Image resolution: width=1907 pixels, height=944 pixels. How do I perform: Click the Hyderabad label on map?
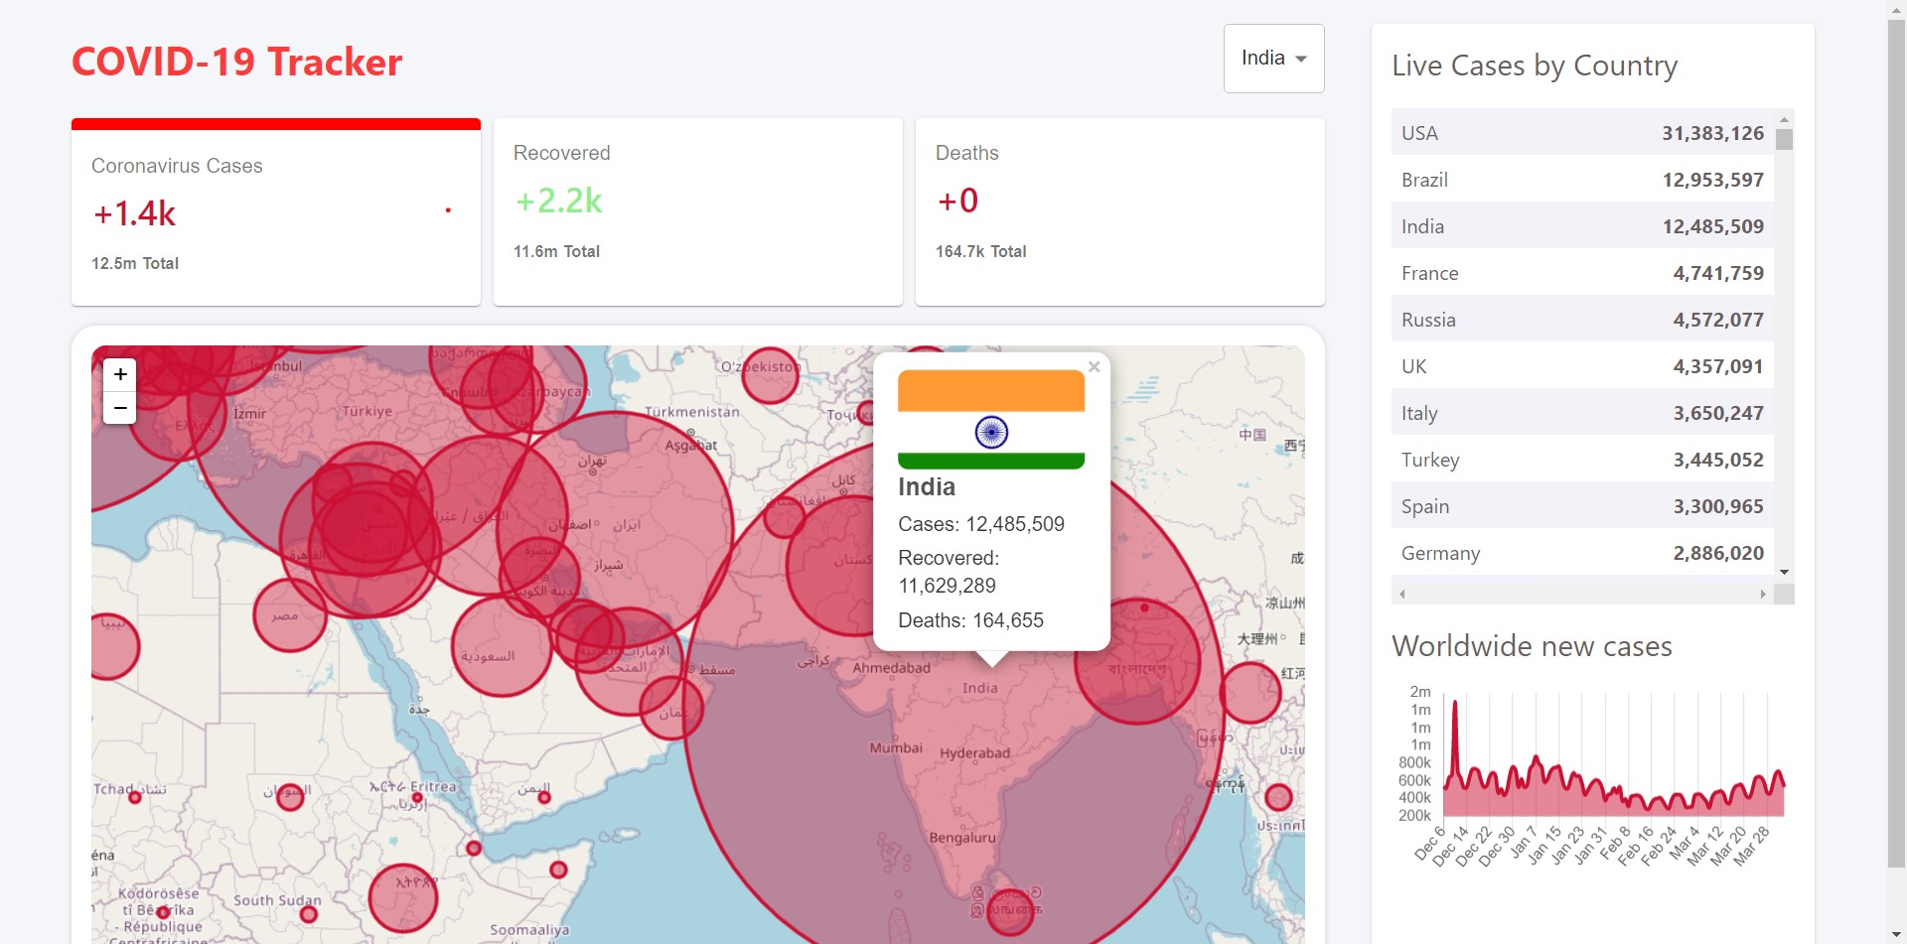pos(974,753)
